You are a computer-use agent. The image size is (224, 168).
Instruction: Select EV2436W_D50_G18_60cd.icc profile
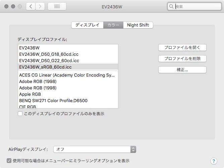pos(68,54)
